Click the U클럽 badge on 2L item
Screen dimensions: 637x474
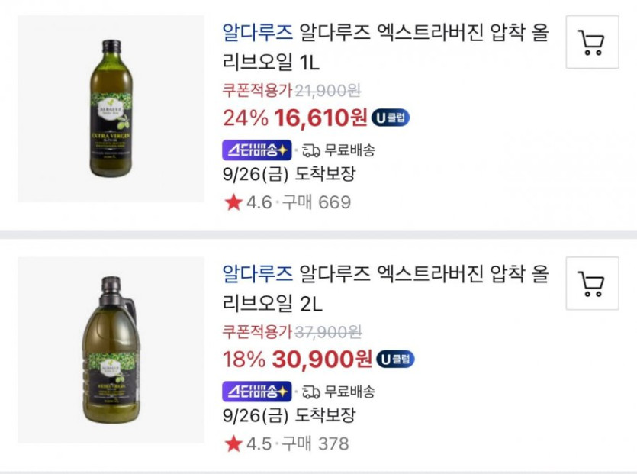point(395,359)
